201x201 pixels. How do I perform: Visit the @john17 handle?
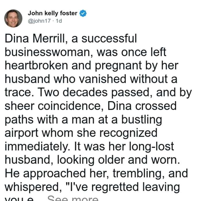(39, 21)
